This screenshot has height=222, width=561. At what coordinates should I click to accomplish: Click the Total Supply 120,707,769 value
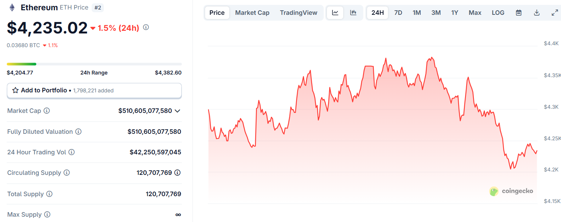click(163, 194)
